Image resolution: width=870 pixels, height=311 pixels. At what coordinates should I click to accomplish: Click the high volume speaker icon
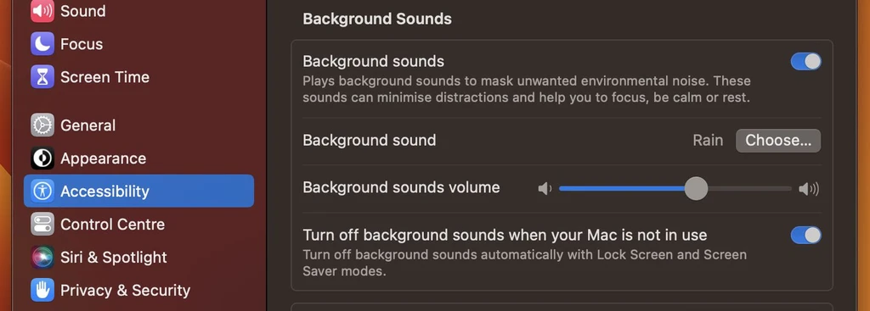(809, 189)
